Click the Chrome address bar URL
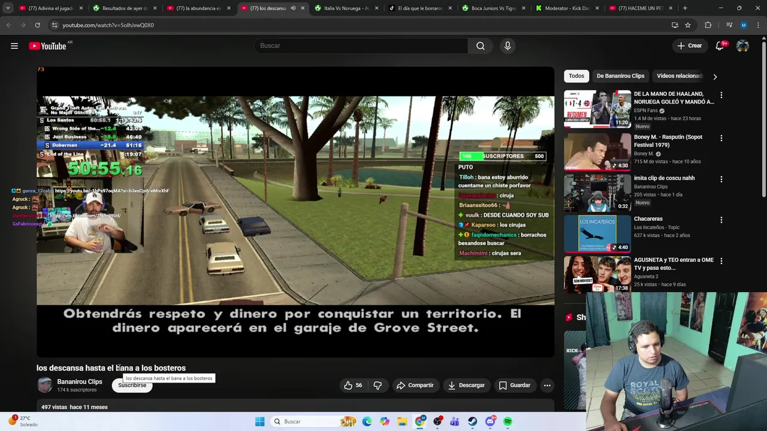This screenshot has height=431, width=767. 108,25
